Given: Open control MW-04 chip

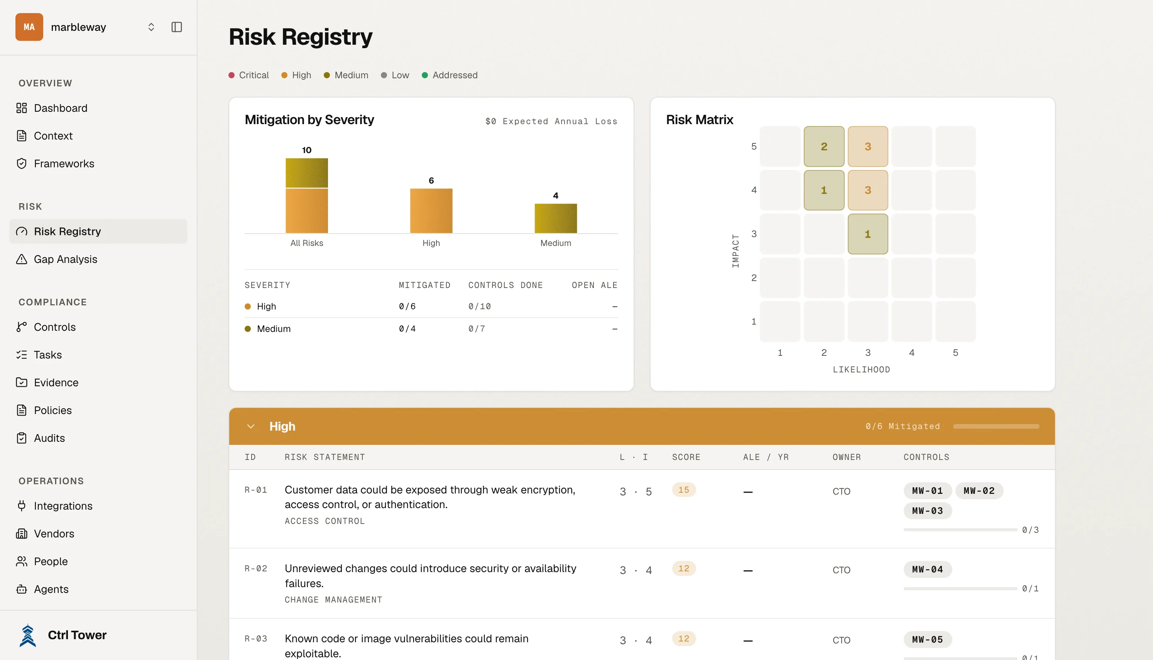Looking at the screenshot, I should click(x=927, y=569).
